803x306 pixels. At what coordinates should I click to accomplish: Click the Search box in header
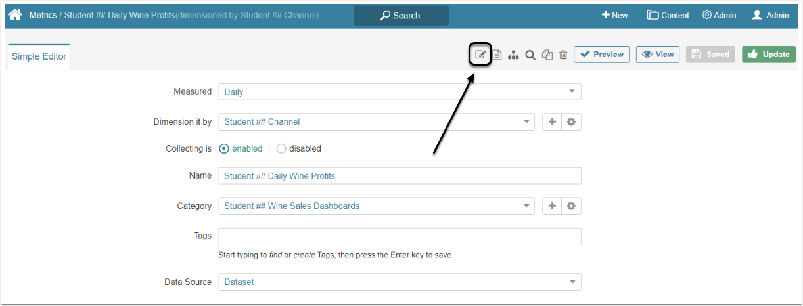tap(401, 15)
